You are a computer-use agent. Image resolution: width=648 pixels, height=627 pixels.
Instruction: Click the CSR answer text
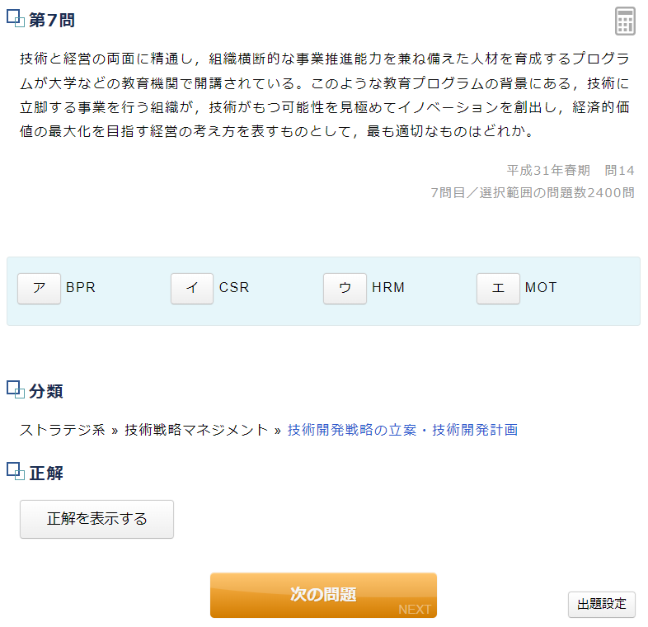point(234,287)
